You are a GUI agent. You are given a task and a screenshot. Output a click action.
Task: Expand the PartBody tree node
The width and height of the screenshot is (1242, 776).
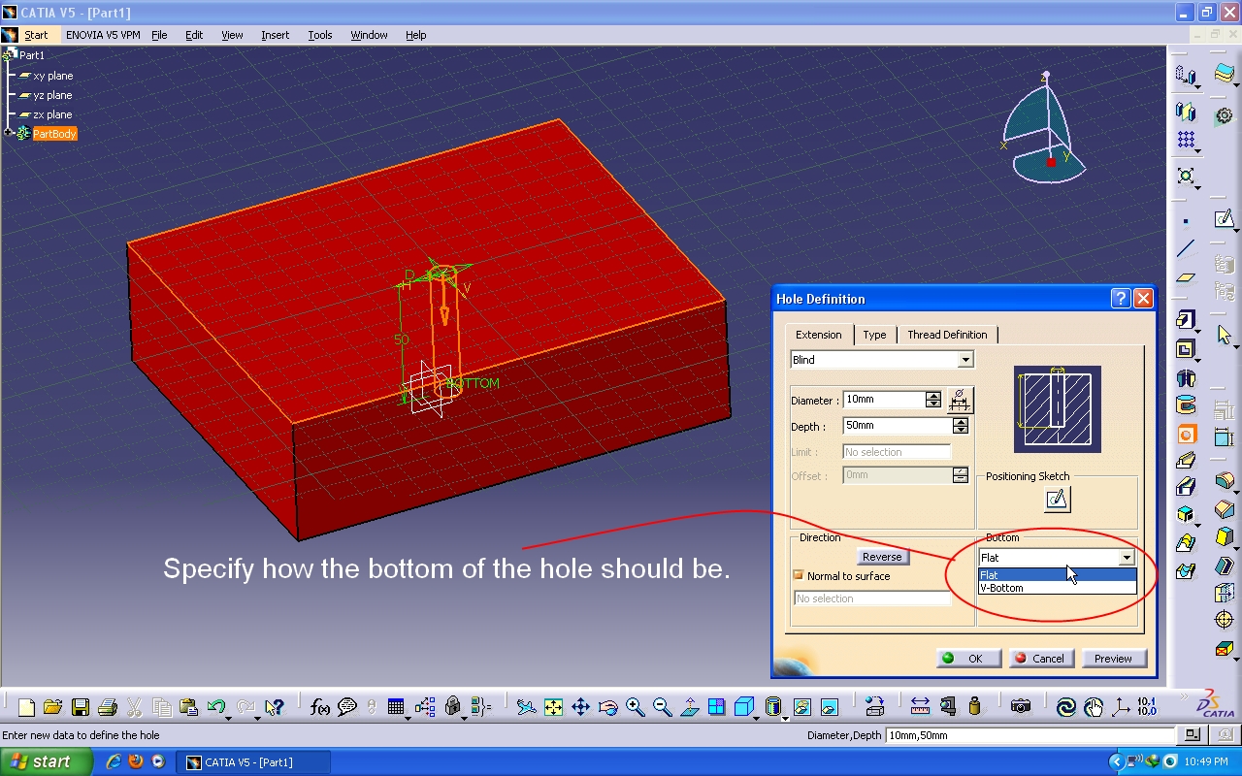click(x=9, y=133)
